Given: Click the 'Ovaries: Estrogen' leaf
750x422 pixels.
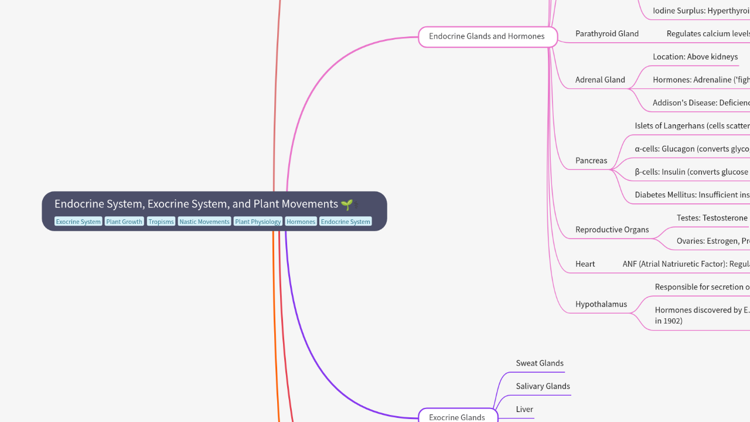Looking at the screenshot, I should click(x=713, y=241).
